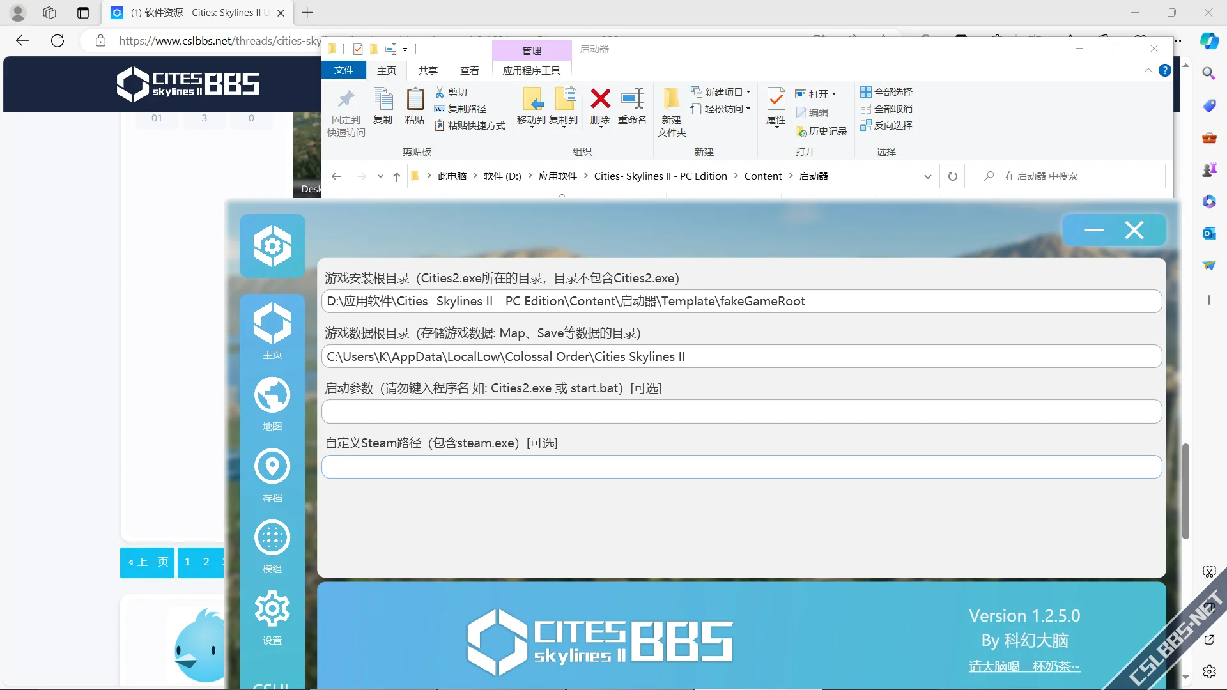The width and height of the screenshot is (1227, 690).
Task: Expand the address bar history dropdown
Action: click(927, 176)
